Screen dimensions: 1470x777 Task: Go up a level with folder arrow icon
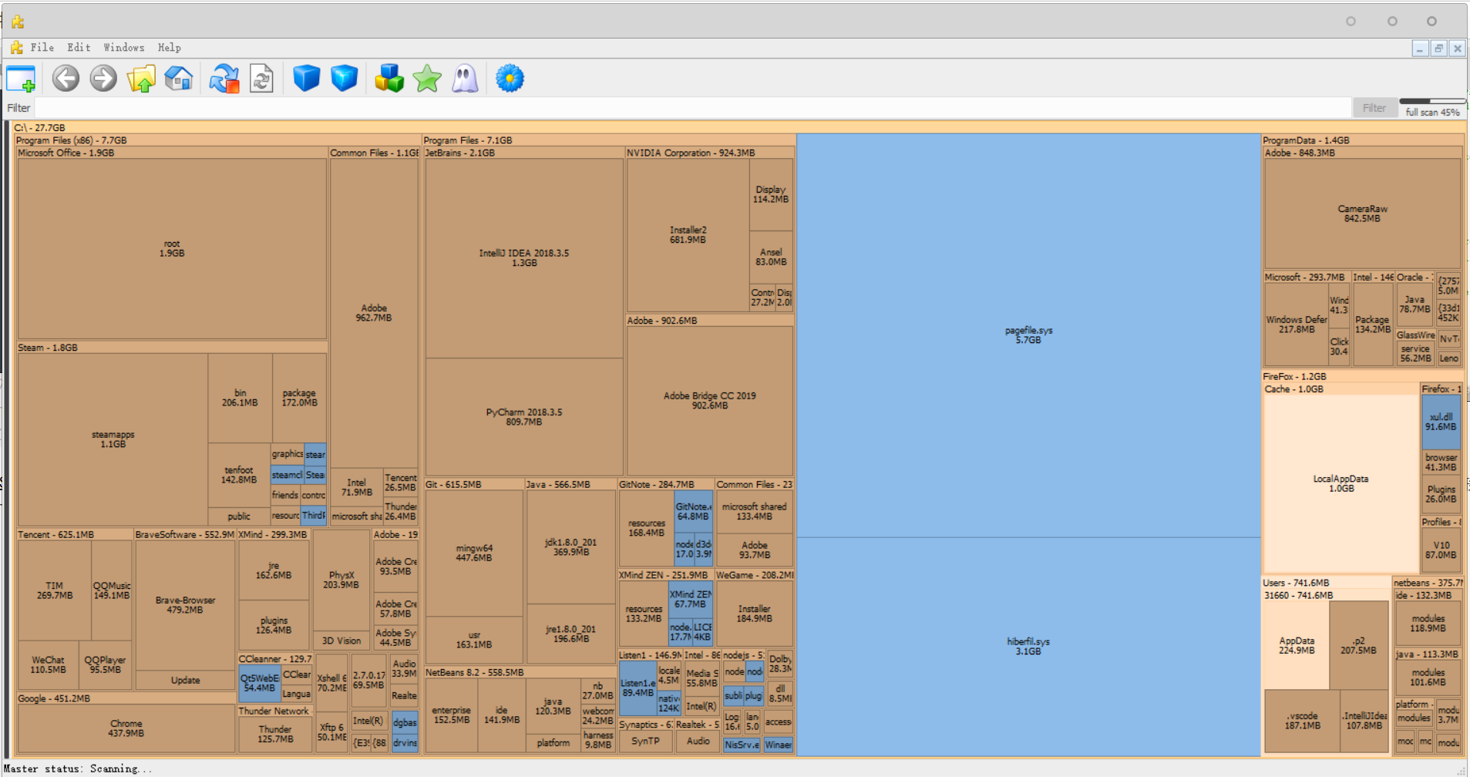point(141,79)
